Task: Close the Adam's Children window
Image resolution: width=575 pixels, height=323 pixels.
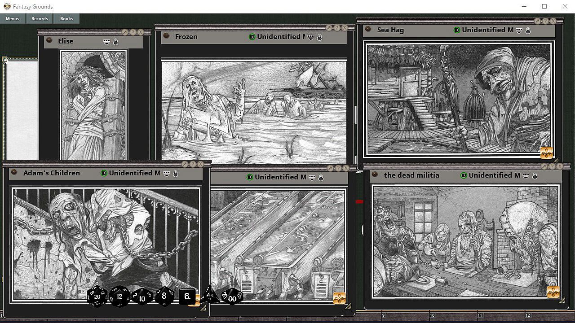Action: (x=200, y=164)
